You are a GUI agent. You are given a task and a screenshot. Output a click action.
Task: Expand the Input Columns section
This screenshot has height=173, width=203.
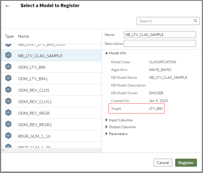click(107, 120)
